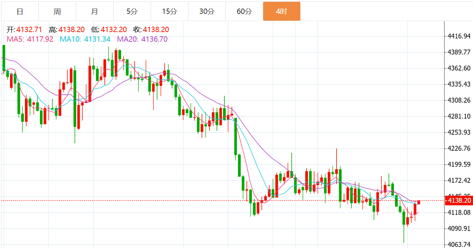Select the 5分 timeframe tab
Viewport: 473px width, 248px height.
tap(132, 11)
